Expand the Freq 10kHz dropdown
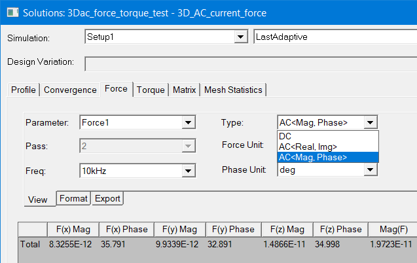This screenshot has height=263, width=417. coord(189,171)
